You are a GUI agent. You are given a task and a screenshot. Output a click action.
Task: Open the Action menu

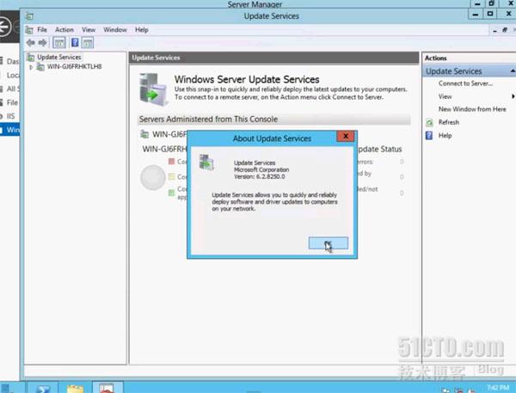pos(64,29)
